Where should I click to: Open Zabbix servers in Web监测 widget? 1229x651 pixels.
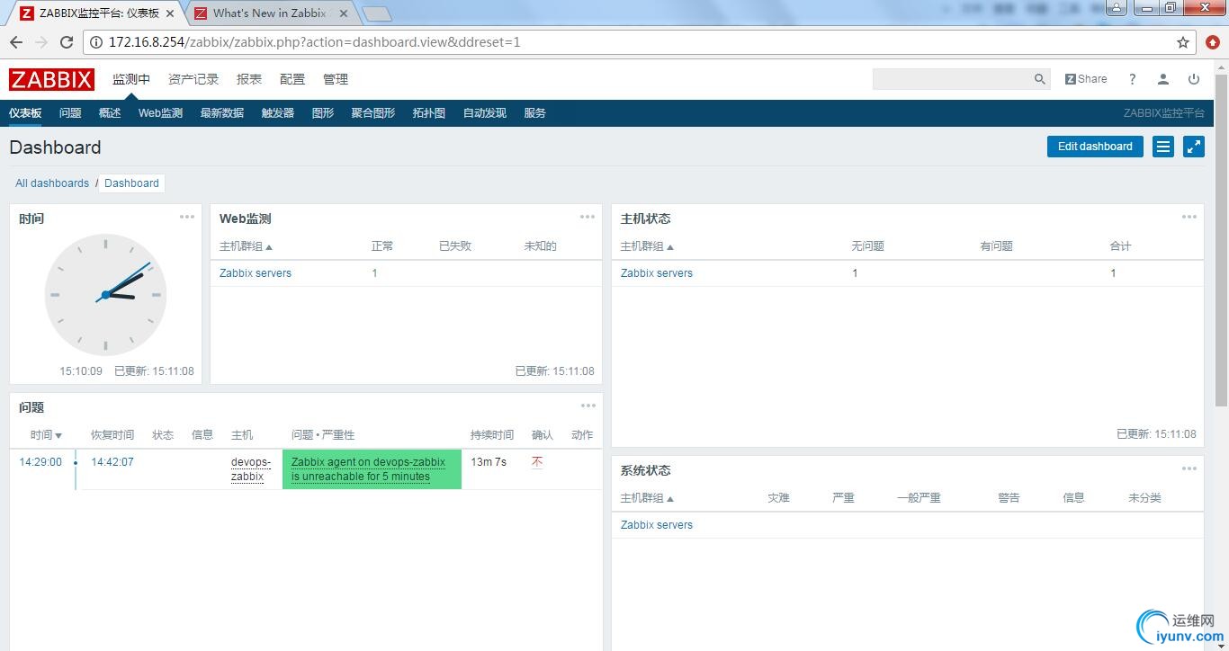(256, 273)
